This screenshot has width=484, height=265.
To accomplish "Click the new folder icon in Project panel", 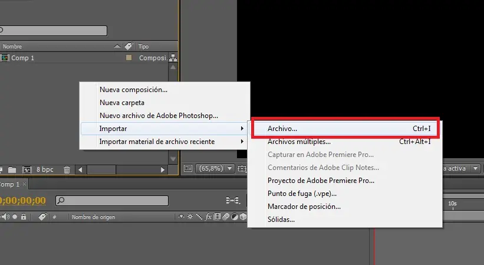I will 12,169.
